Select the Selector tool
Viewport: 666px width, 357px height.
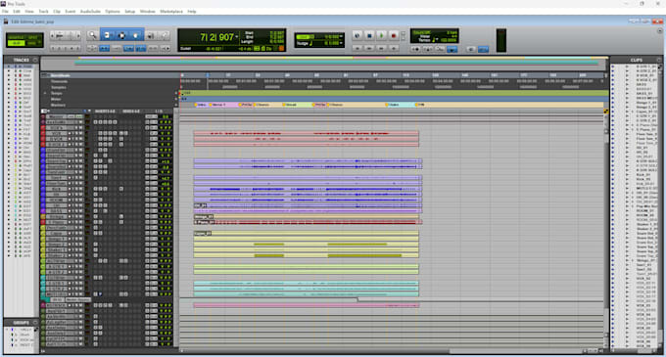(x=121, y=35)
